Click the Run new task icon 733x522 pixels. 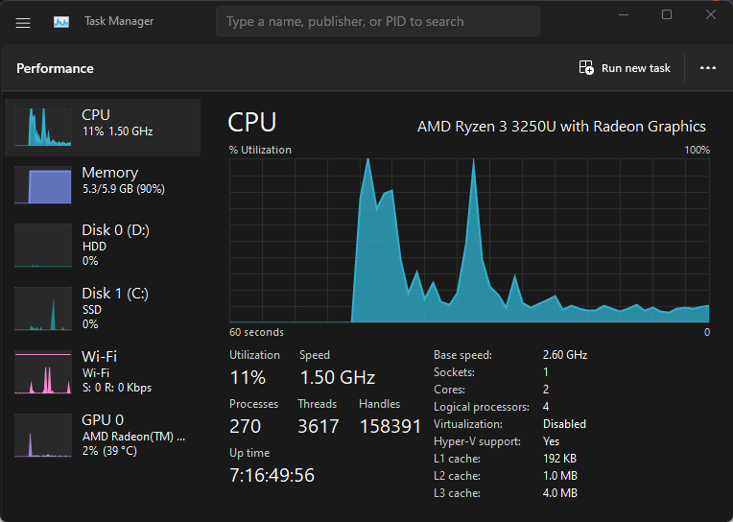click(586, 68)
